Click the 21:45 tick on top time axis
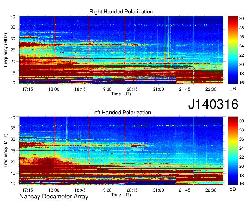 click(x=185, y=89)
